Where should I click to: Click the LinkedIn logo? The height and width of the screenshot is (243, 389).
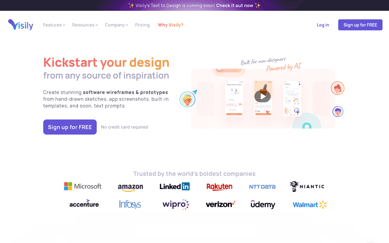(175, 186)
